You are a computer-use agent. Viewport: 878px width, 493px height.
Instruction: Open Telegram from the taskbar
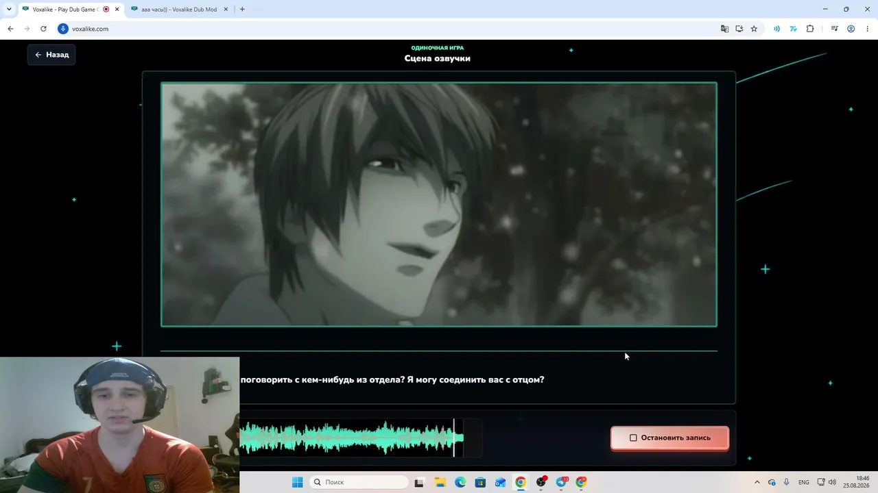[561, 482]
